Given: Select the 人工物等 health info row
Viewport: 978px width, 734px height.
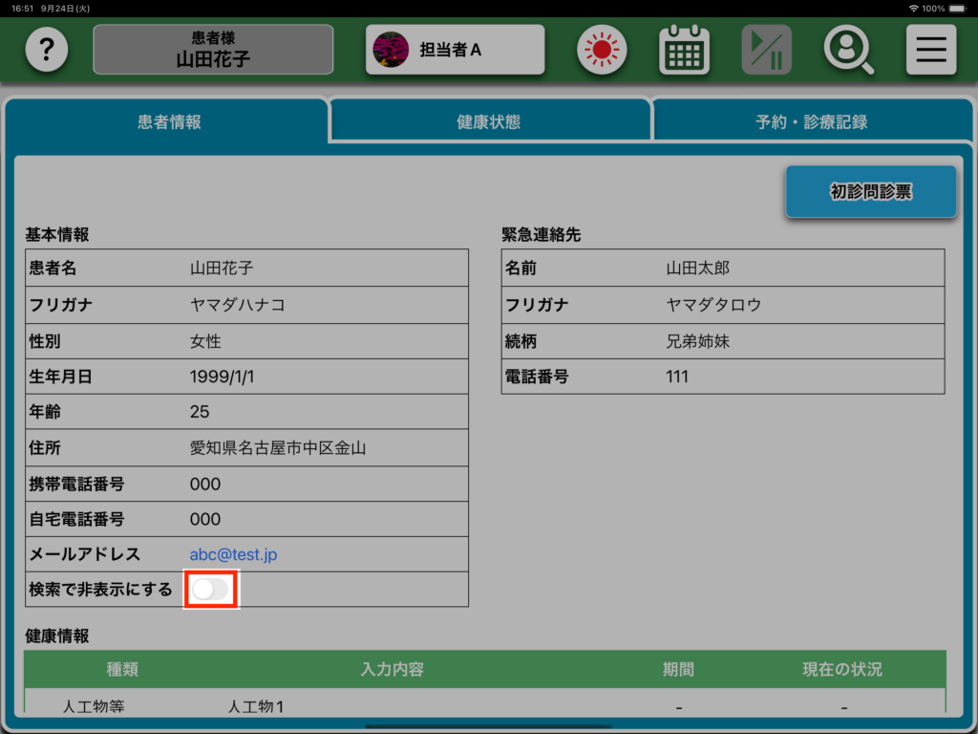Looking at the screenshot, I should [94, 707].
